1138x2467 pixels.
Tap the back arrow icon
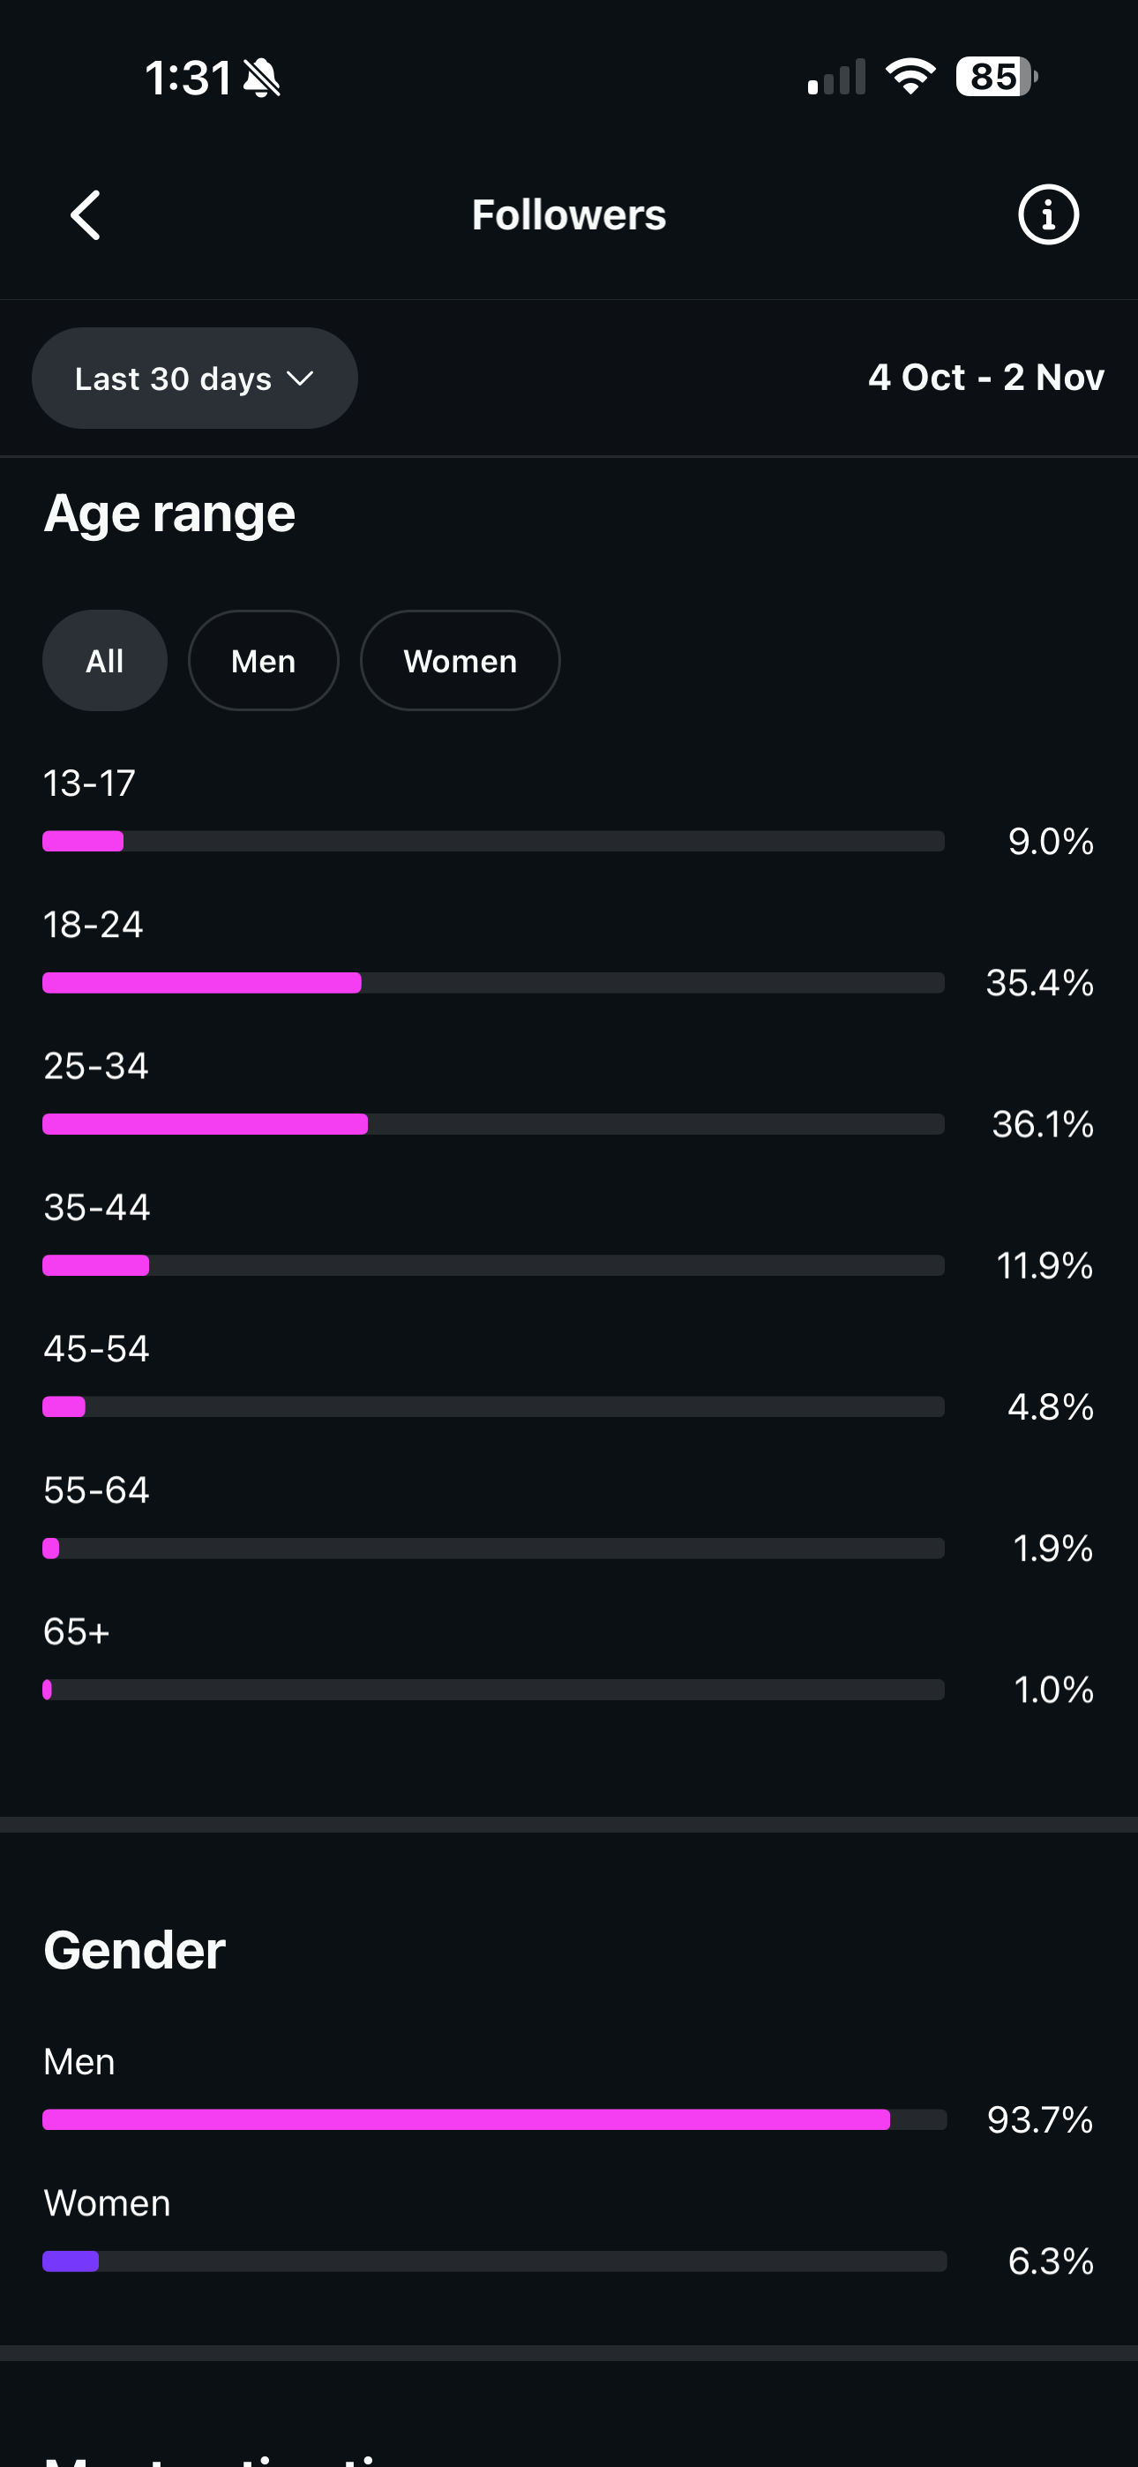(86, 214)
